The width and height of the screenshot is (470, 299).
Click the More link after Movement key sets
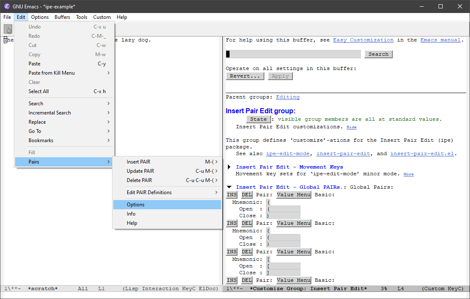pos(409,174)
